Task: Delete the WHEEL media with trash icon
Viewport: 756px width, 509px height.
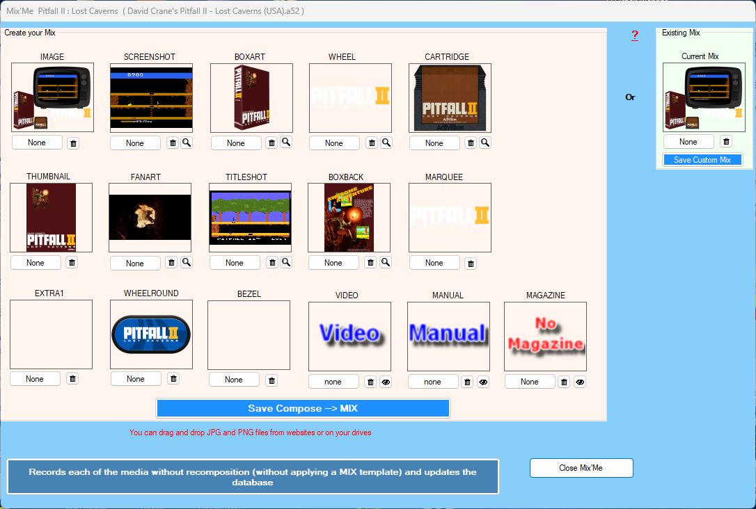Action: pos(372,143)
